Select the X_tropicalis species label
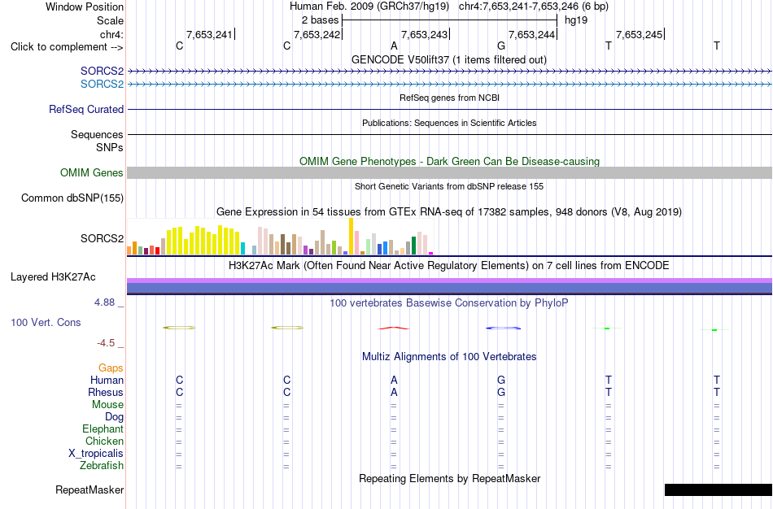This screenshot has height=509, width=773. coord(96,454)
